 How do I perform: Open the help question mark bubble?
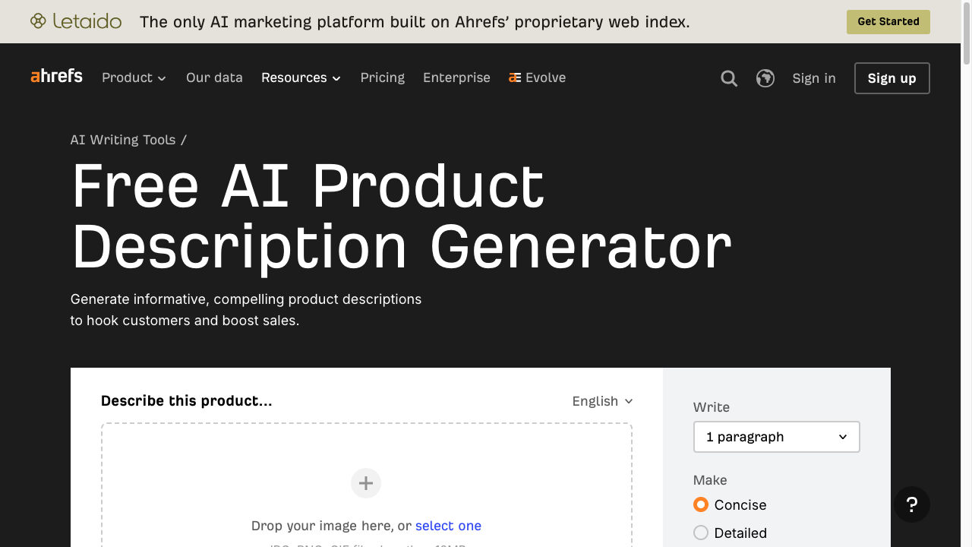click(x=912, y=504)
